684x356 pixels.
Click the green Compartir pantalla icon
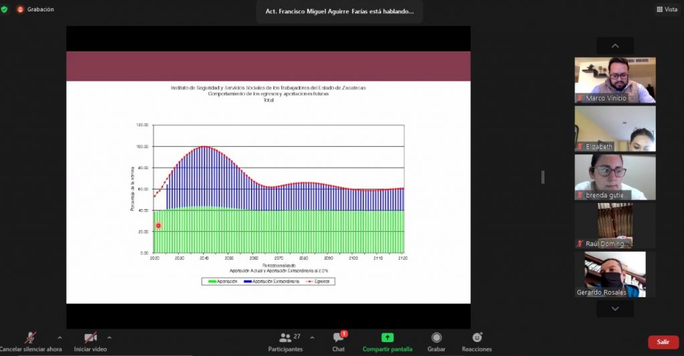387,338
